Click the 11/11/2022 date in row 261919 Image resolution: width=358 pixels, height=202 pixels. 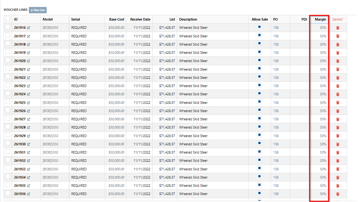(142, 53)
